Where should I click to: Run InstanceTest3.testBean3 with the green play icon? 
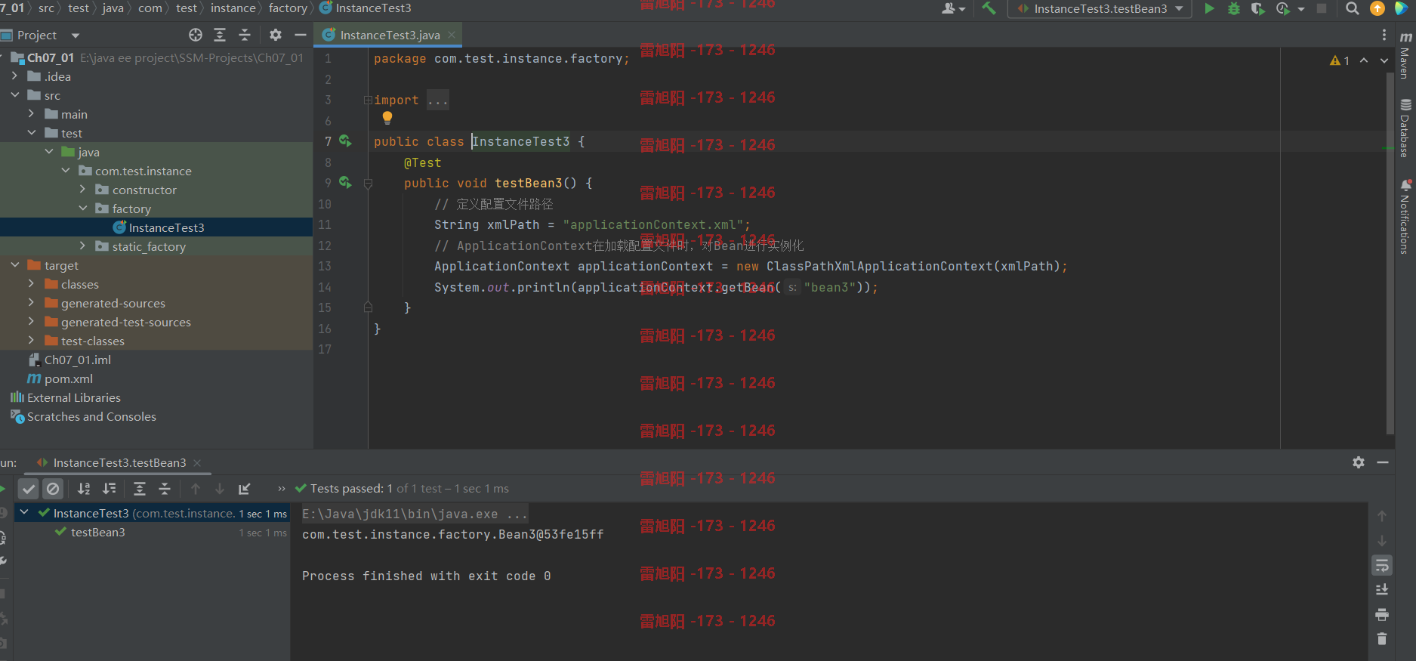[x=1209, y=8]
